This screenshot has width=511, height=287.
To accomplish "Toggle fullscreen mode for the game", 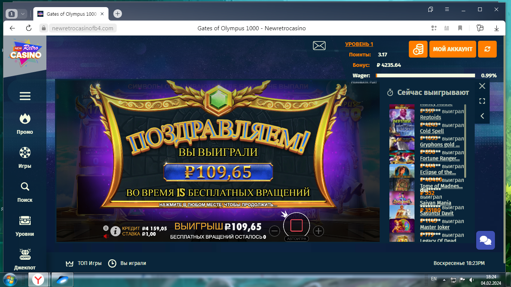I will pos(482,101).
